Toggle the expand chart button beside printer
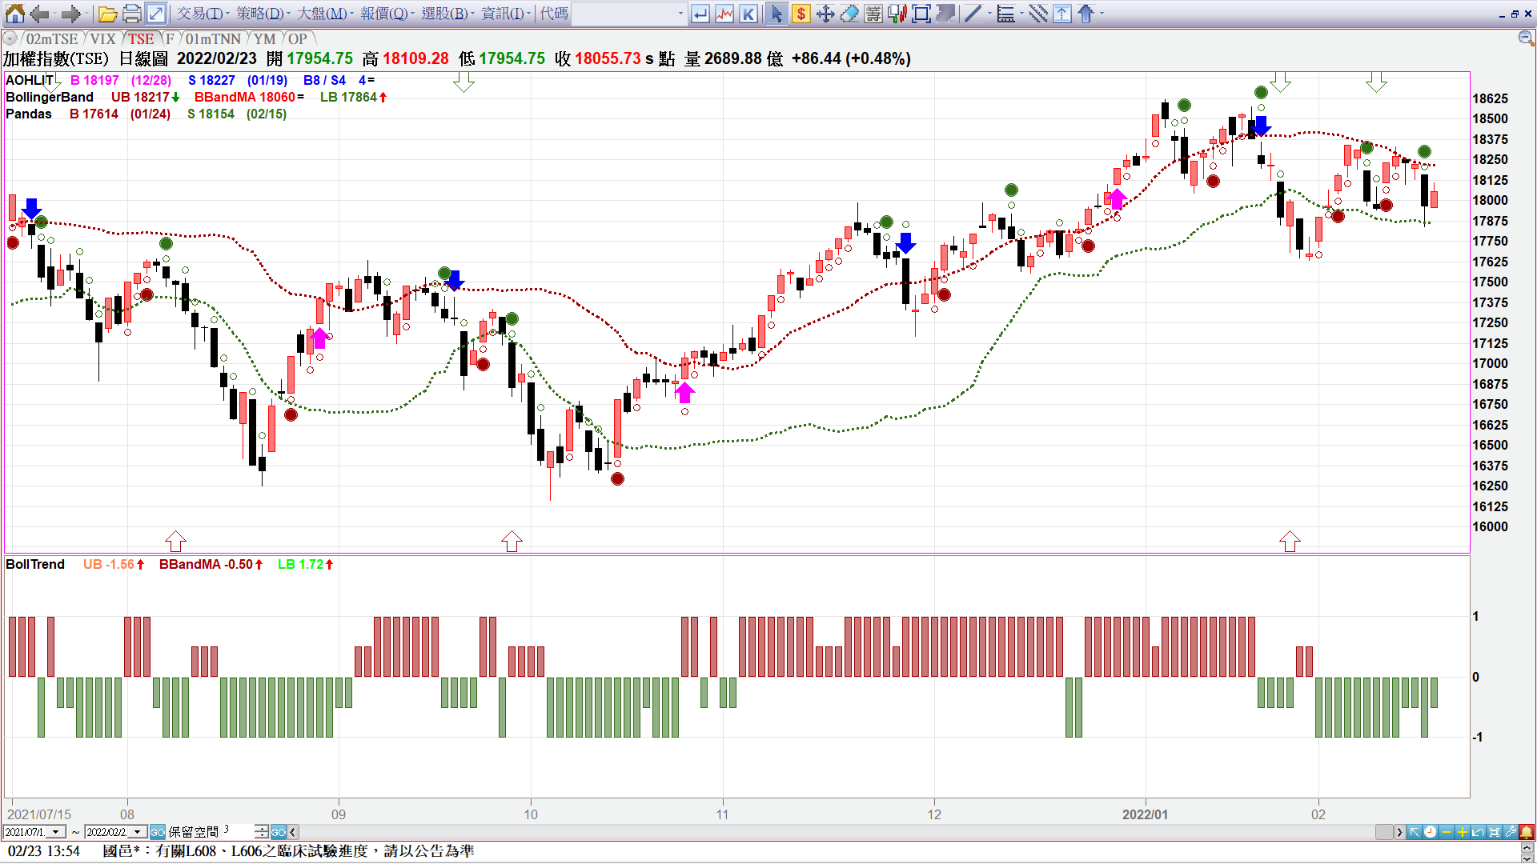This screenshot has height=864, width=1537. click(x=156, y=14)
